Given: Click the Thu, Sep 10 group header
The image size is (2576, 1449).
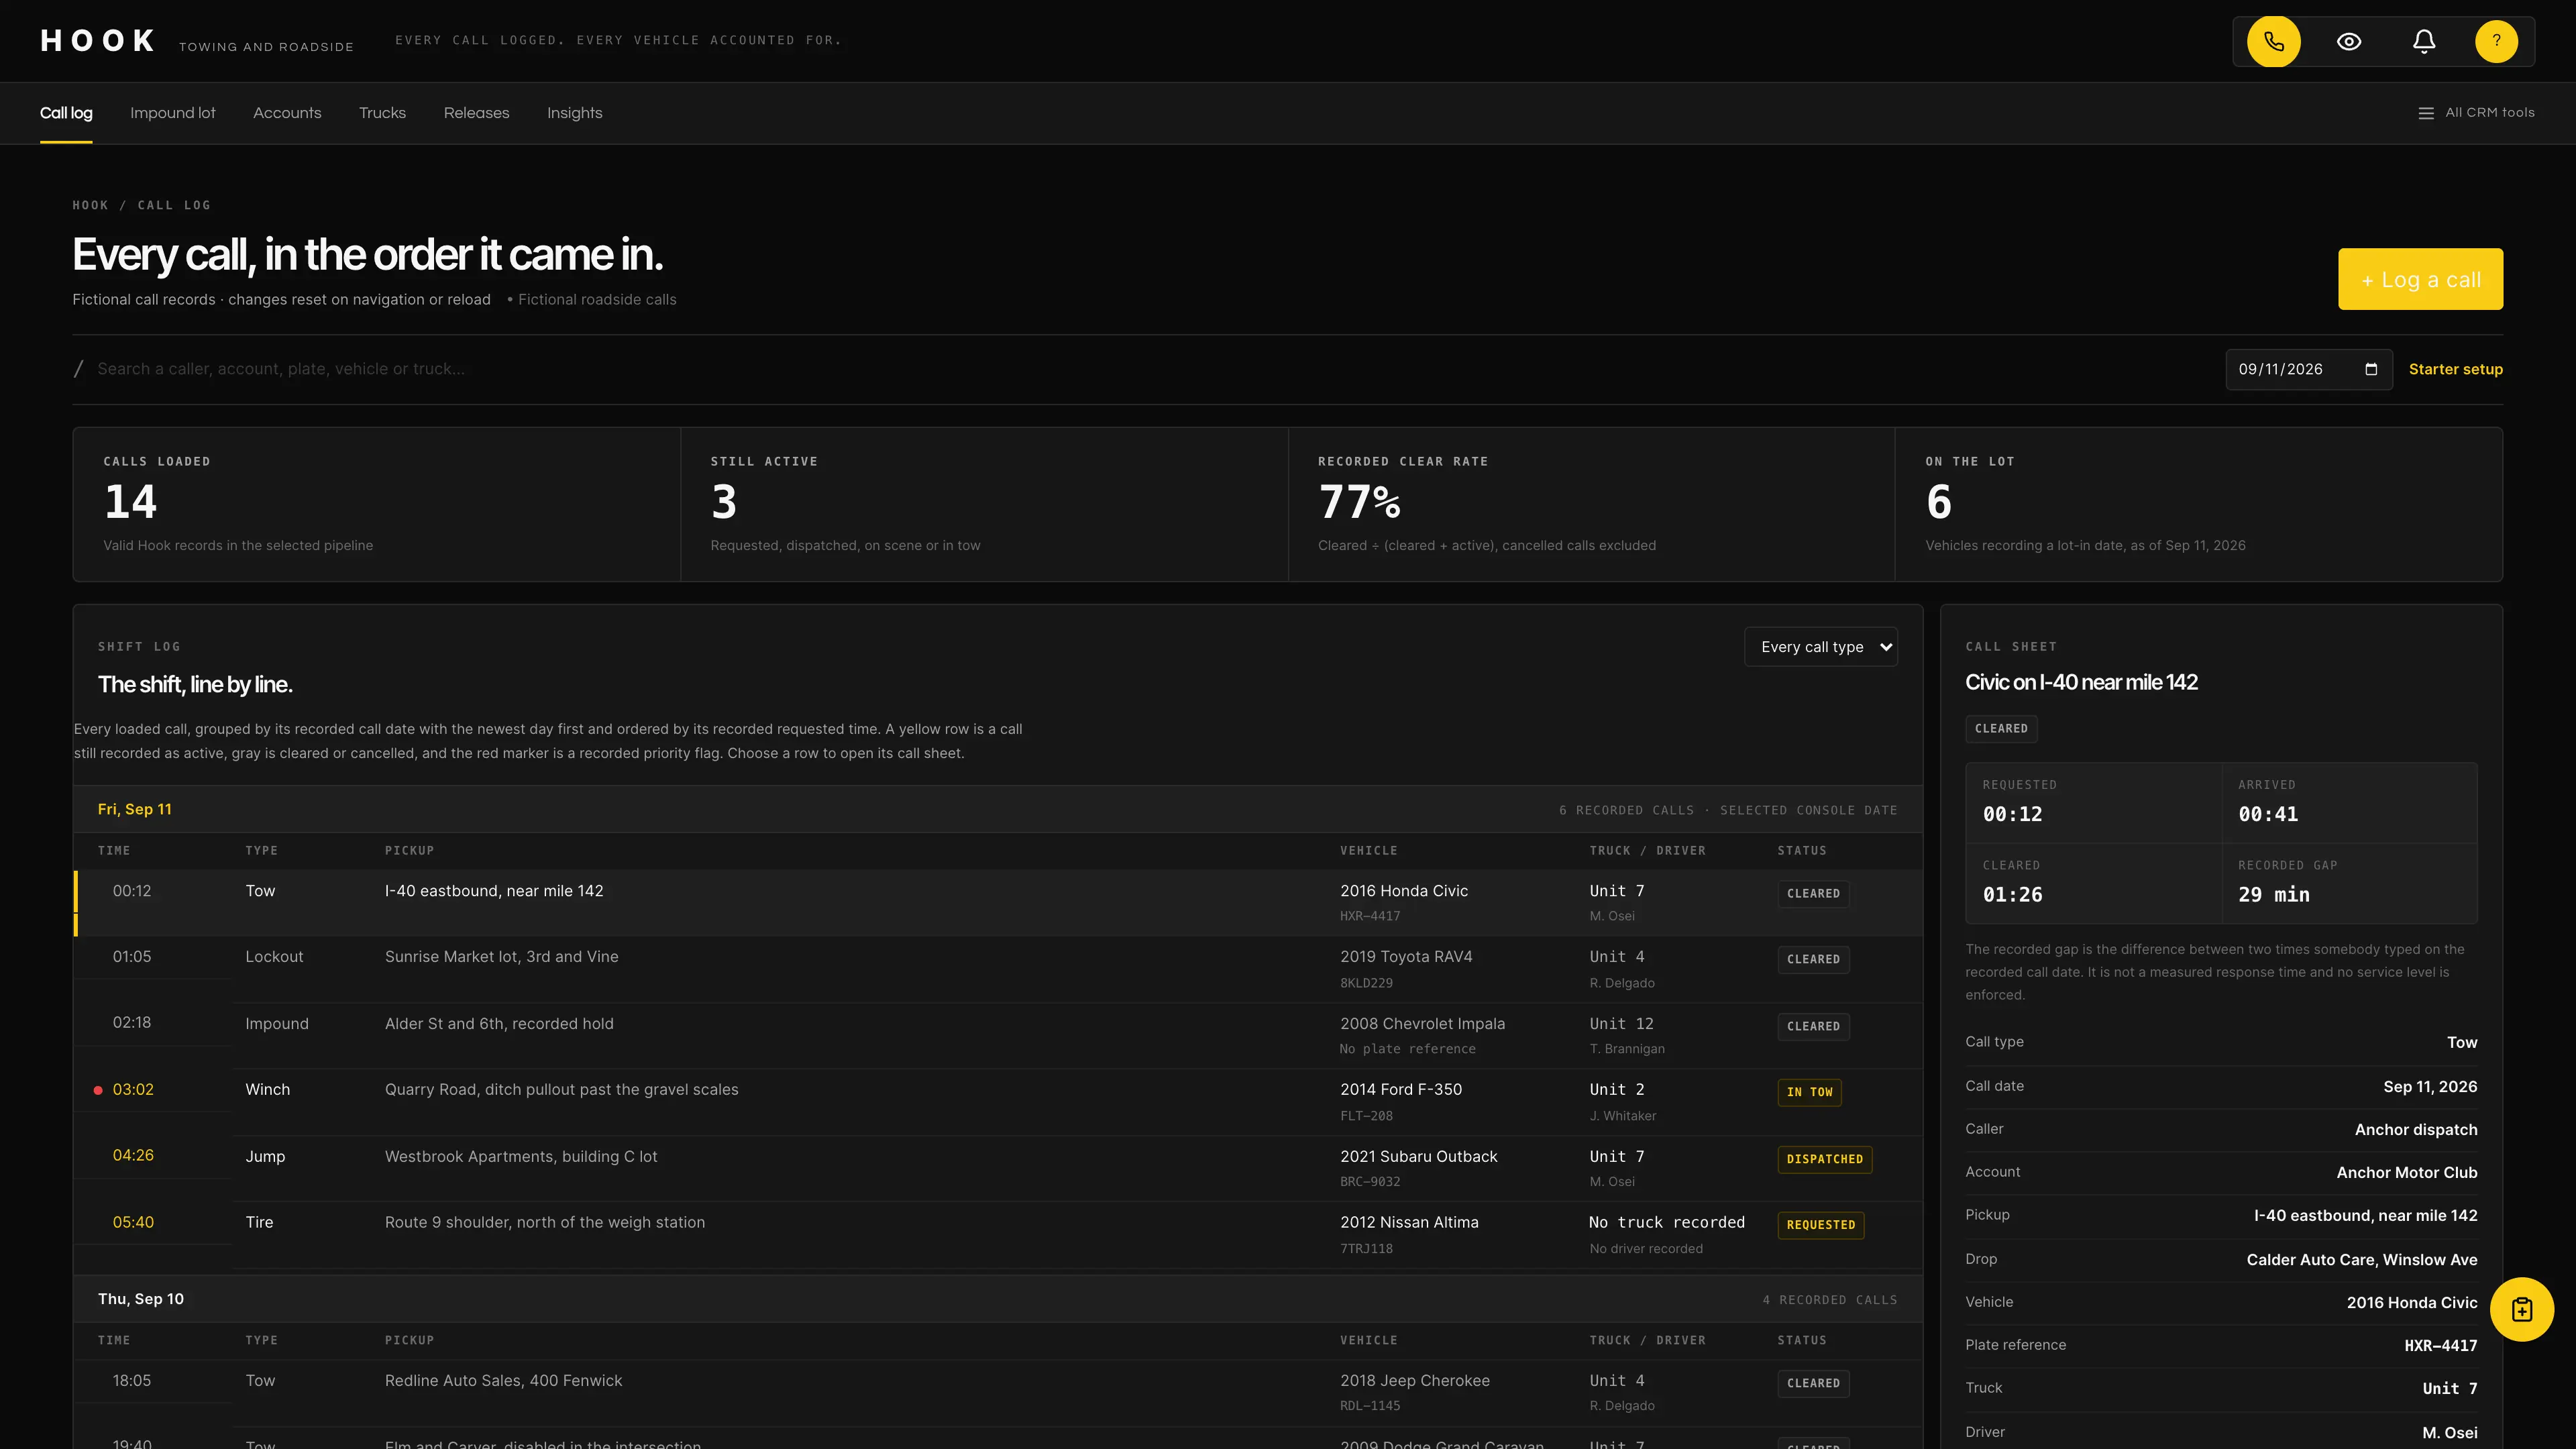Looking at the screenshot, I should pyautogui.click(x=998, y=1299).
